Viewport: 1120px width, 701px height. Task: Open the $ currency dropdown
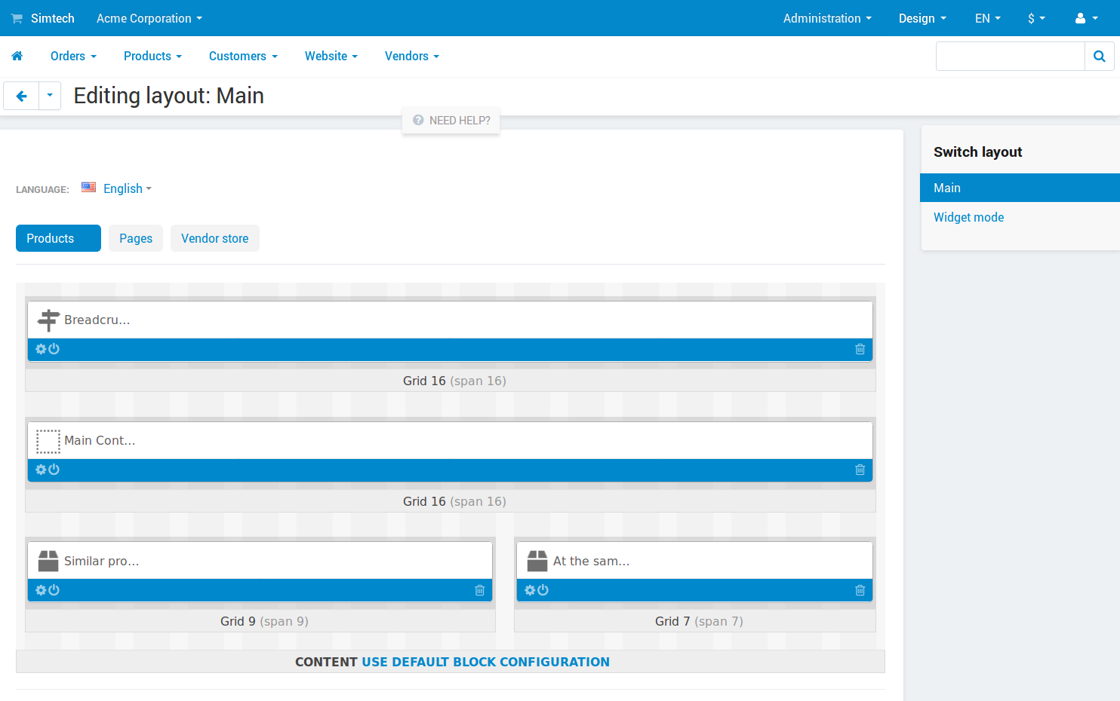(1036, 18)
